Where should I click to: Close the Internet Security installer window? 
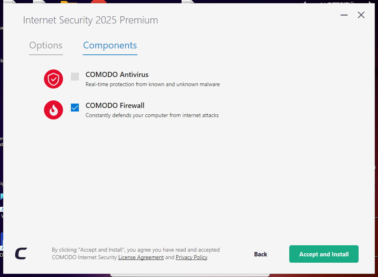(361, 15)
